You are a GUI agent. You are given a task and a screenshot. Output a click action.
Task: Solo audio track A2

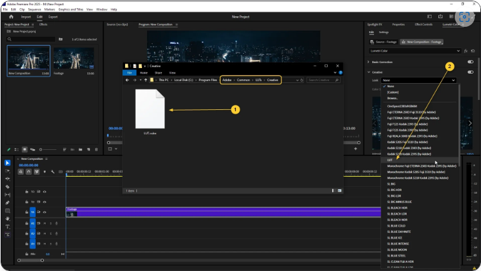(x=51, y=234)
